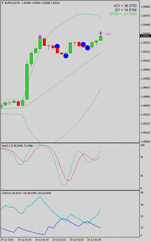Open the chart menu triangle beside EURAUD,M1

[x=3, y=3]
